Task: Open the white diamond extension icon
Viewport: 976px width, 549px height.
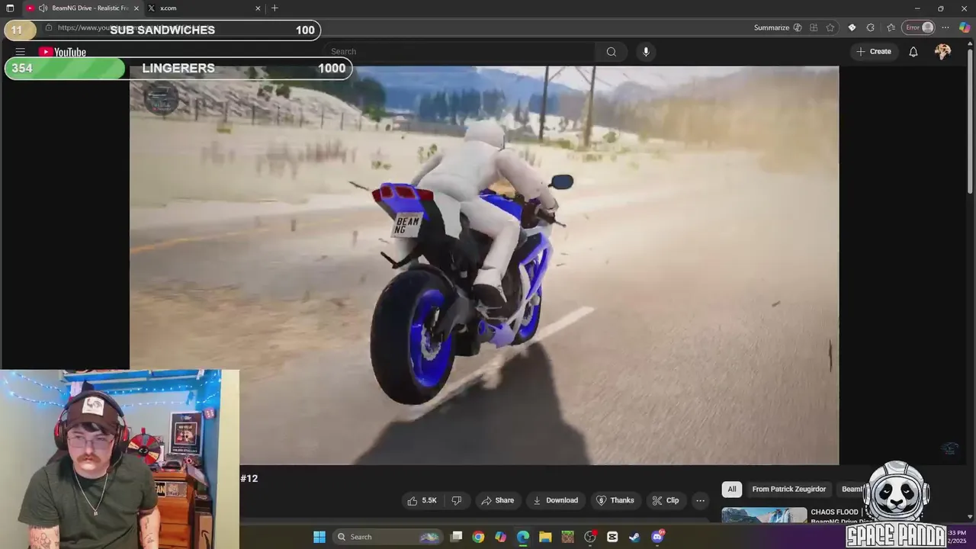Action: (x=852, y=27)
